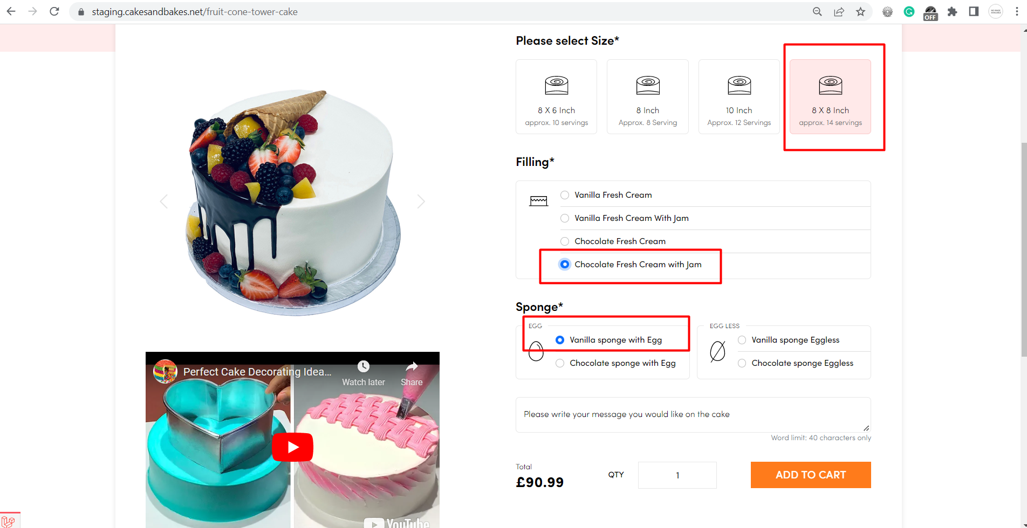Open the zoom magnifier icon in address bar
The width and height of the screenshot is (1027, 528).
click(x=817, y=11)
